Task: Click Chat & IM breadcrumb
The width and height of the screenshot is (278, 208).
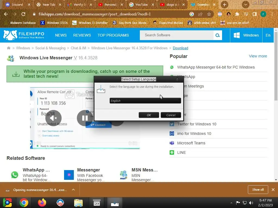Action: point(78,48)
